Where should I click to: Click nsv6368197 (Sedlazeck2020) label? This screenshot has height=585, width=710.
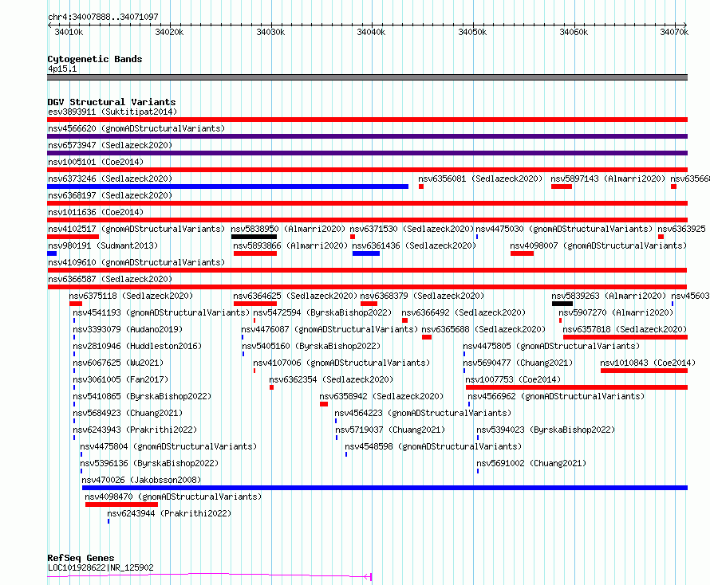pyautogui.click(x=110, y=195)
